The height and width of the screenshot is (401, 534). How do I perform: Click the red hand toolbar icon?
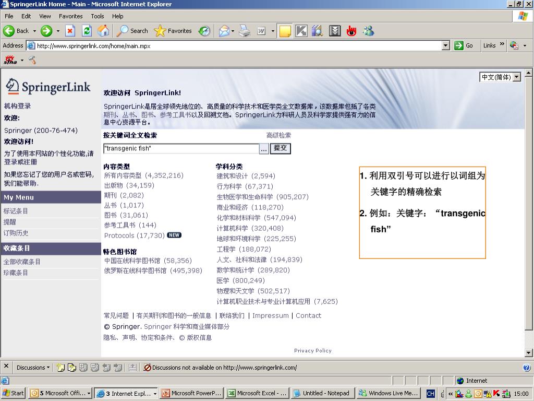(x=351, y=31)
